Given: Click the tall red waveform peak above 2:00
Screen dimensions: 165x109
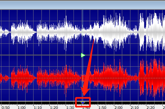Looking at the screenshot, I should click(120, 78).
